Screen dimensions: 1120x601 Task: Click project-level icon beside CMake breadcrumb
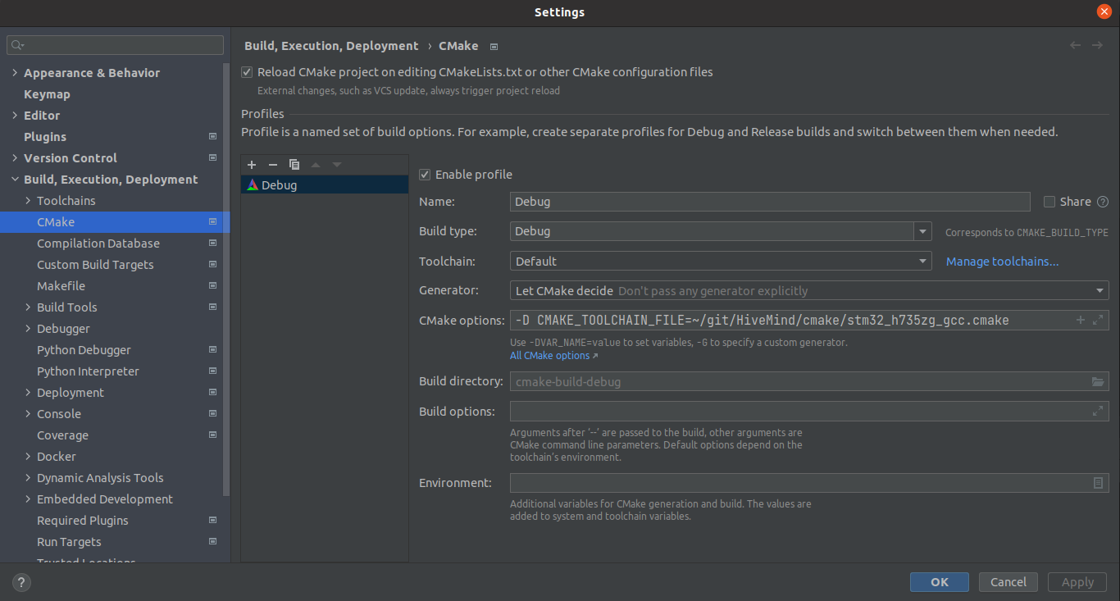coord(494,47)
